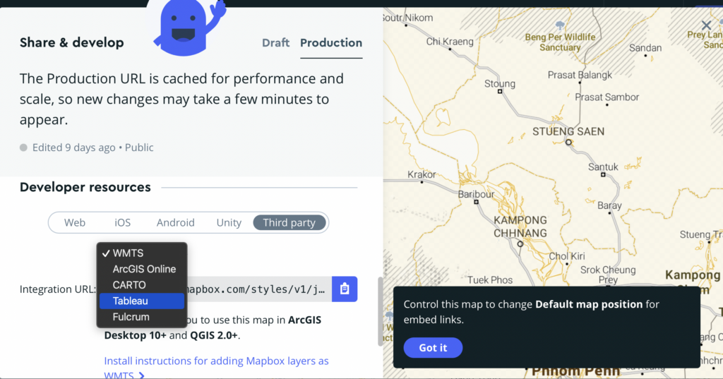Select the iOS developer resources option
Image resolution: width=723 pixels, height=379 pixels.
[123, 223]
